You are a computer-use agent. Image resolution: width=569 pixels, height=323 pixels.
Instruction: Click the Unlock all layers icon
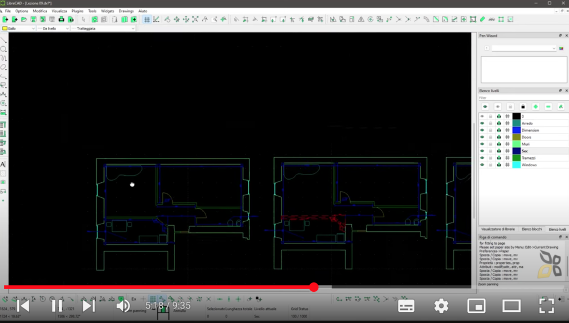click(510, 107)
